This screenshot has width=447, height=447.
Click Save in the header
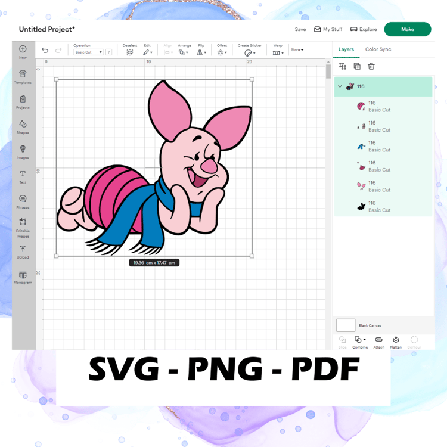pos(300,29)
